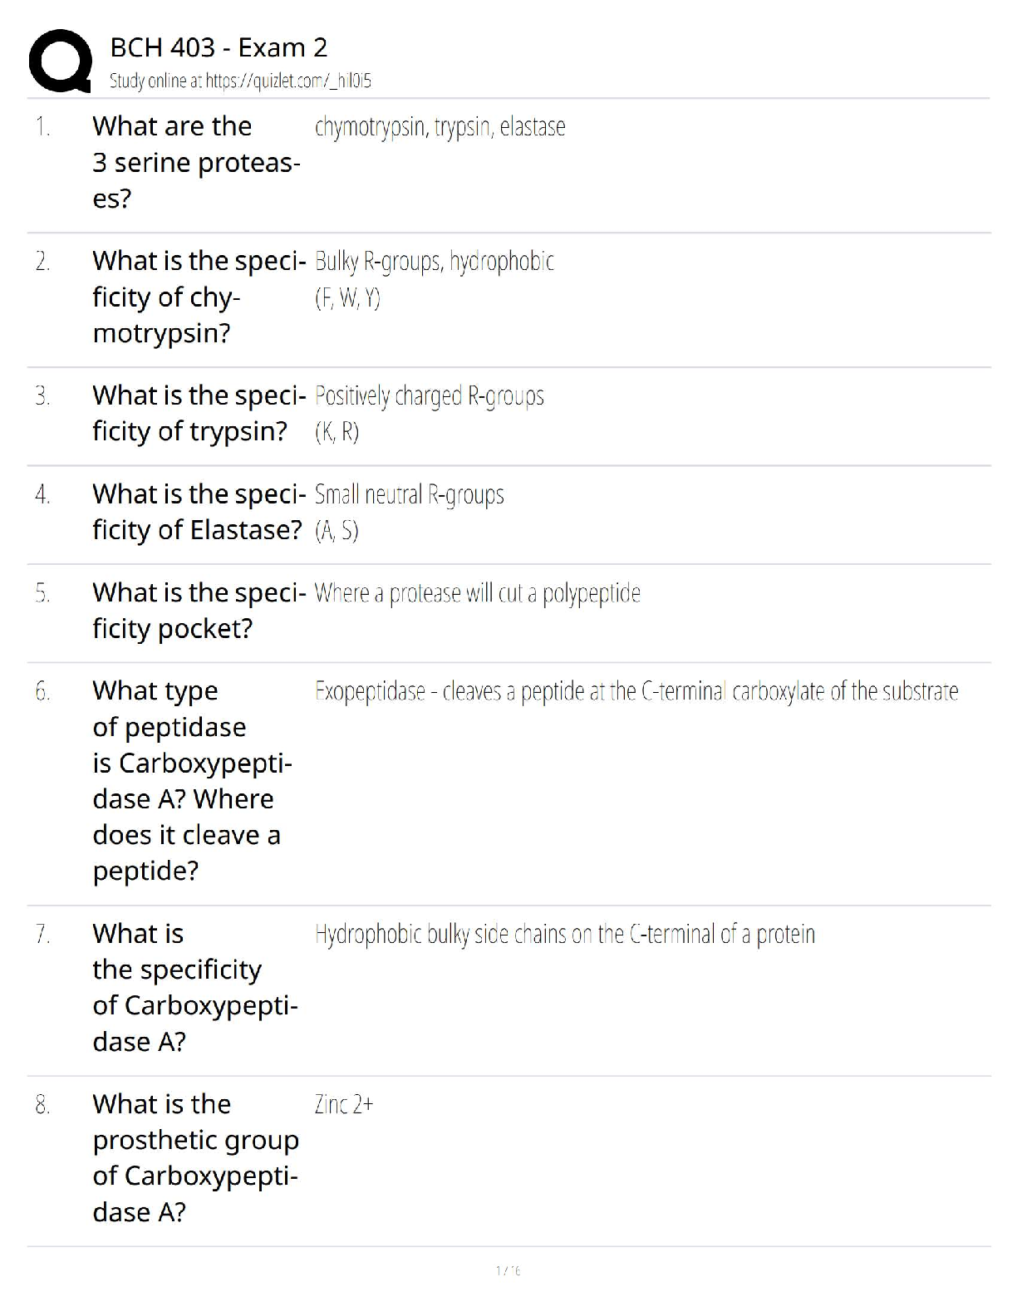Click the page number at bottom

[x=508, y=1270]
